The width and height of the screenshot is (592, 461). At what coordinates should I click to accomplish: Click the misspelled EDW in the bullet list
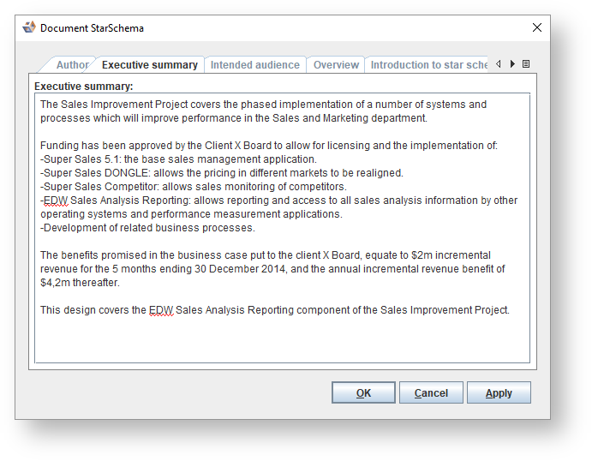tap(56, 201)
